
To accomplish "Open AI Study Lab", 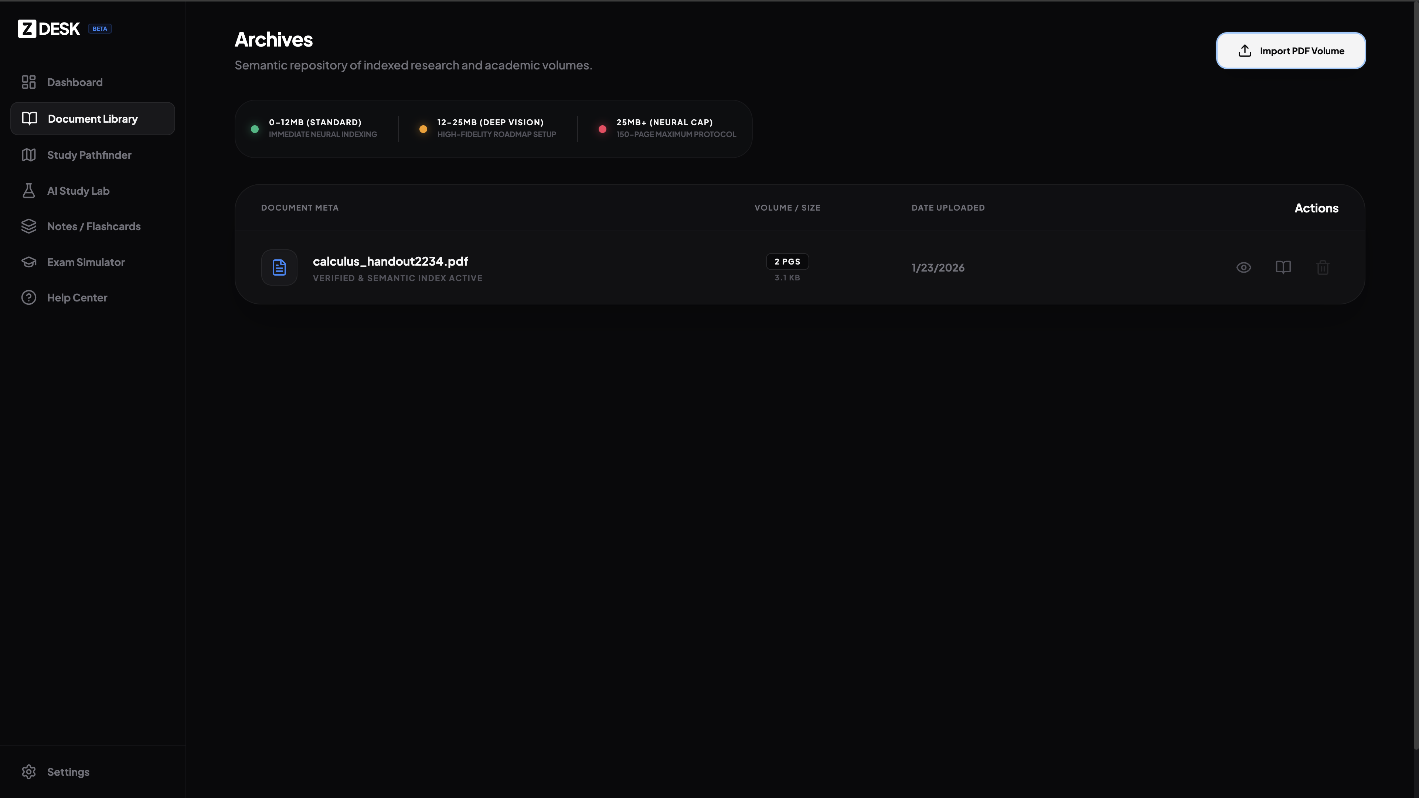I will click(x=78, y=191).
